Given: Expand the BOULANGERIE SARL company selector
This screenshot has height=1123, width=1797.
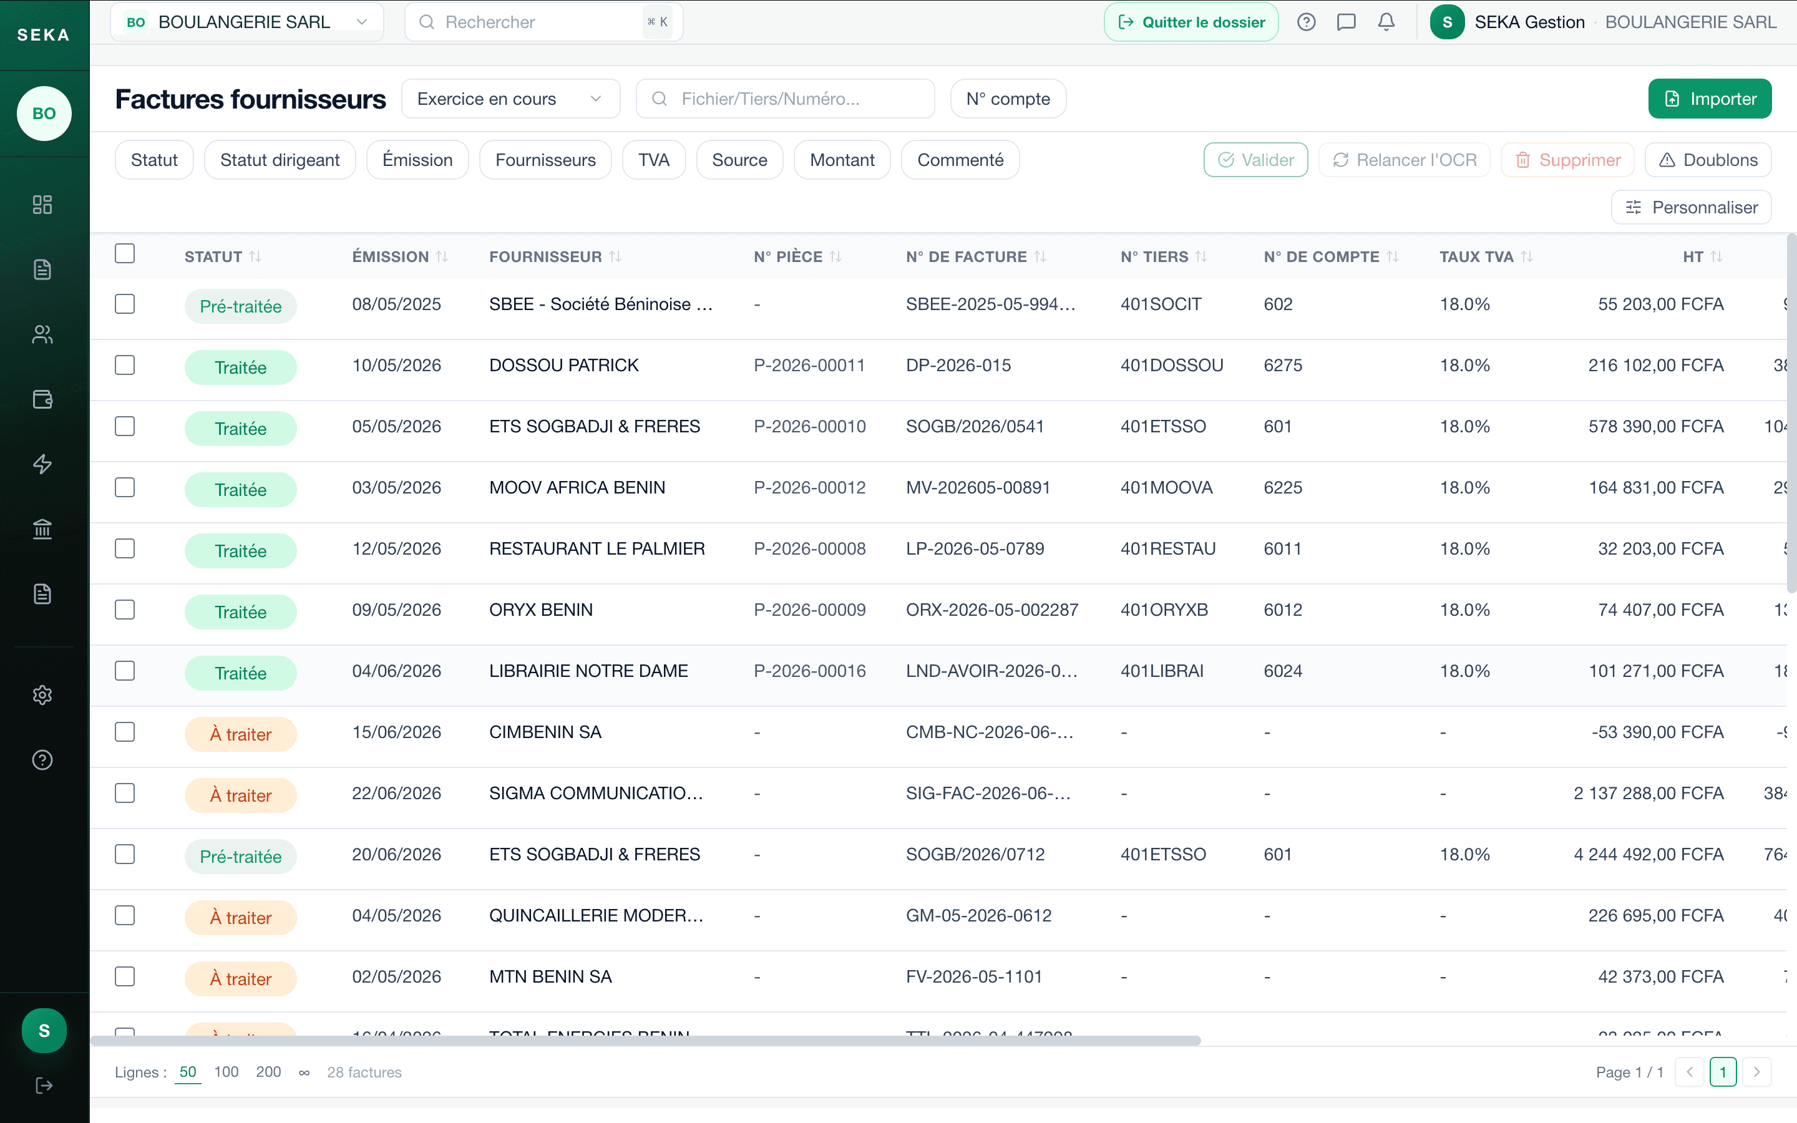Looking at the screenshot, I should pyautogui.click(x=247, y=22).
